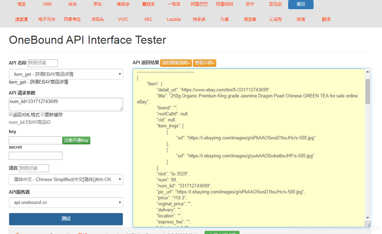
Task: Click the num_iid:EBAY商品ID hint text
Action: pyautogui.click(x=30, y=122)
